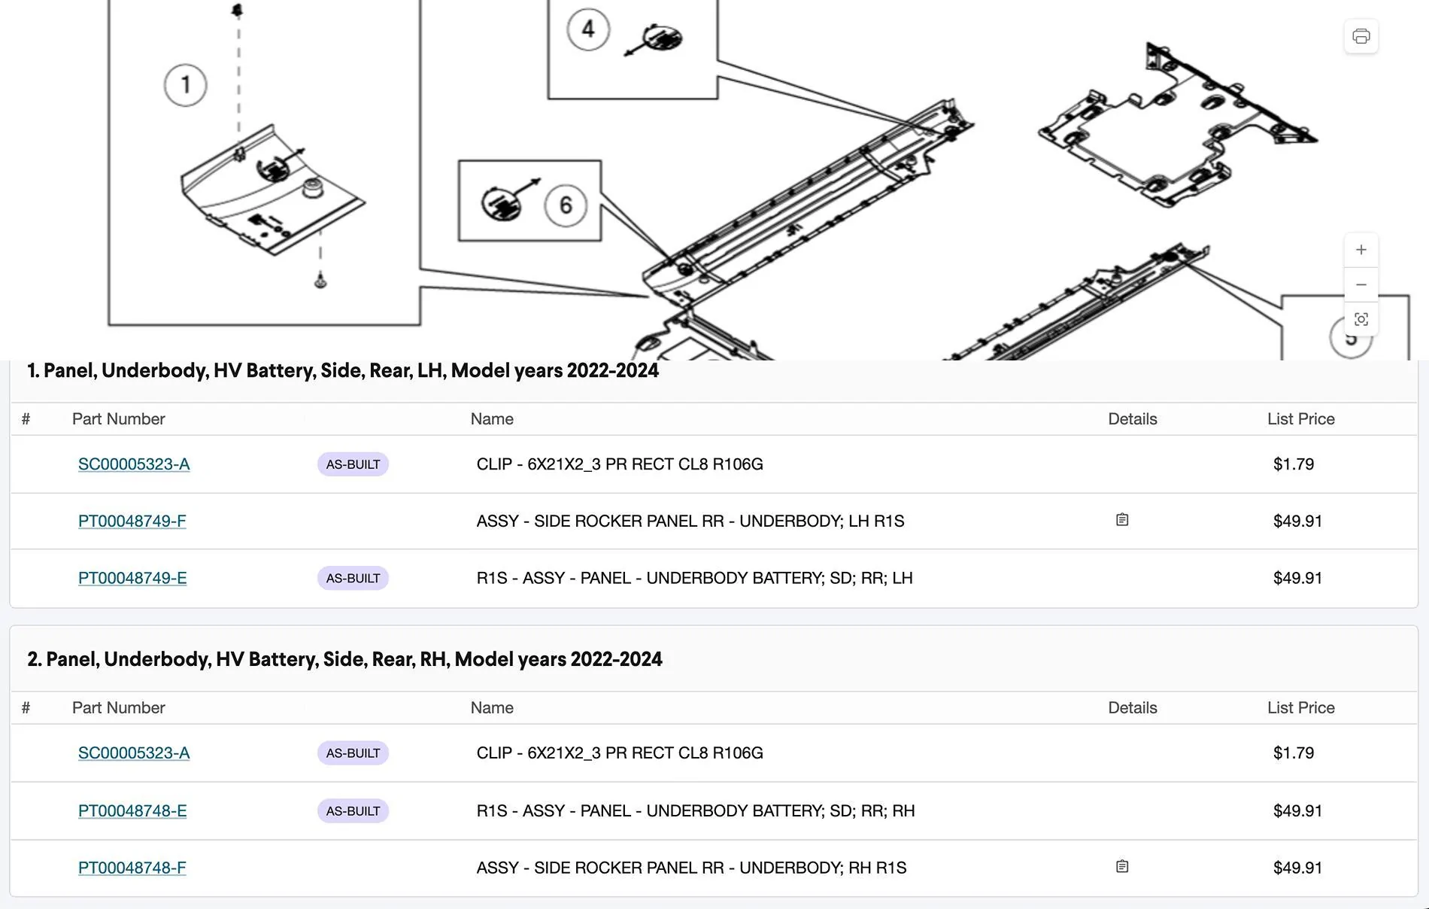Open details icon for PT00048748-F row
Image resolution: width=1429 pixels, height=909 pixels.
tap(1122, 867)
